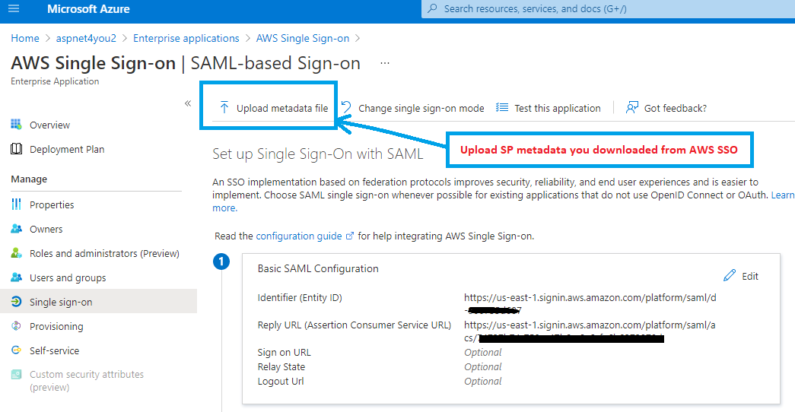This screenshot has height=412, width=795.
Task: Go to Provisioning page
Action: pyautogui.click(x=56, y=326)
